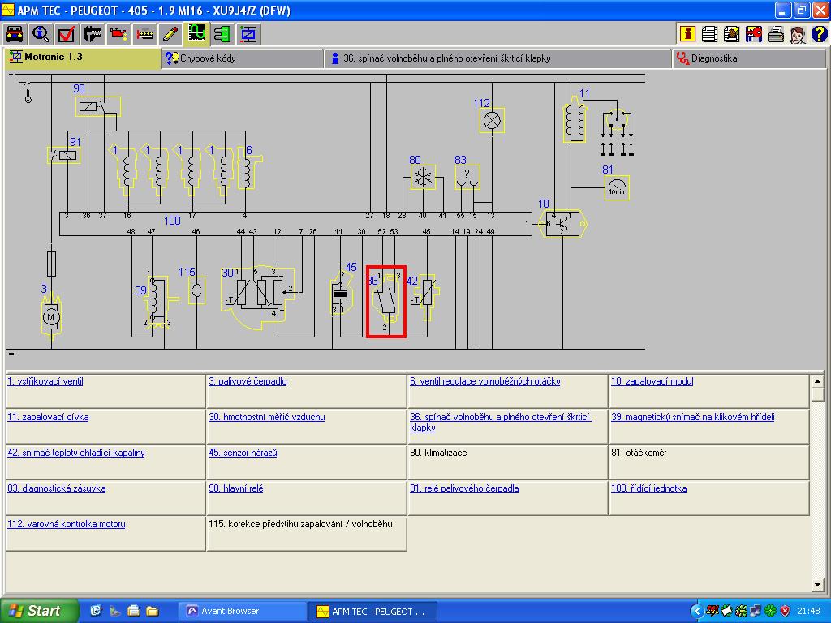Image resolution: width=831 pixels, height=623 pixels.
Task: Click the printer icon in toolbar
Action: point(775,34)
